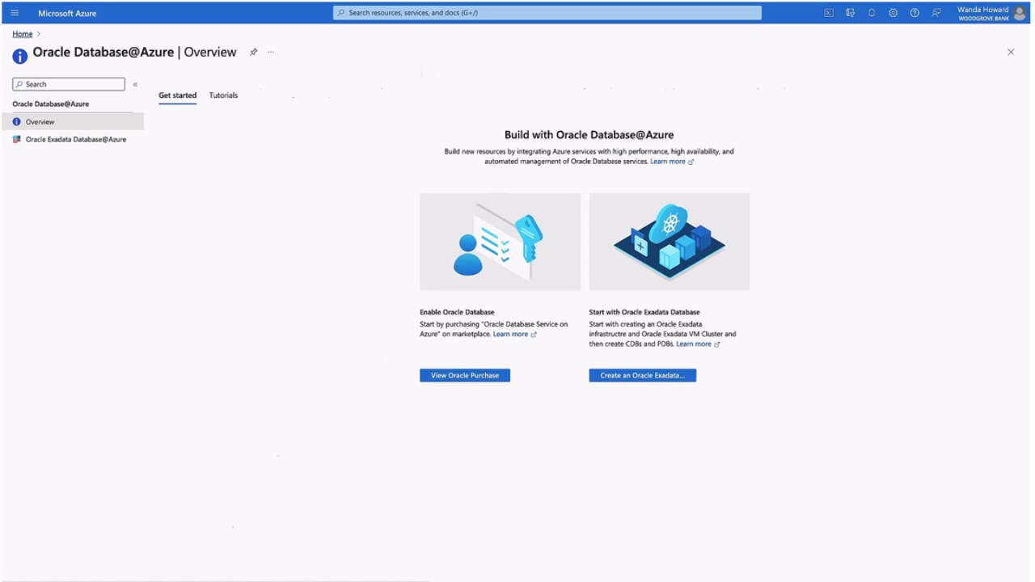The width and height of the screenshot is (1035, 582).
Task: Click "Build with Oracle Database@Azure" heading
Action: 589,135
